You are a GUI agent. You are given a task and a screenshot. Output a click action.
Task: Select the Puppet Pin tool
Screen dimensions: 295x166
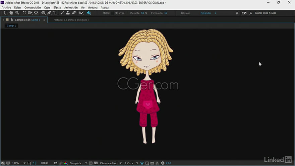88,13
